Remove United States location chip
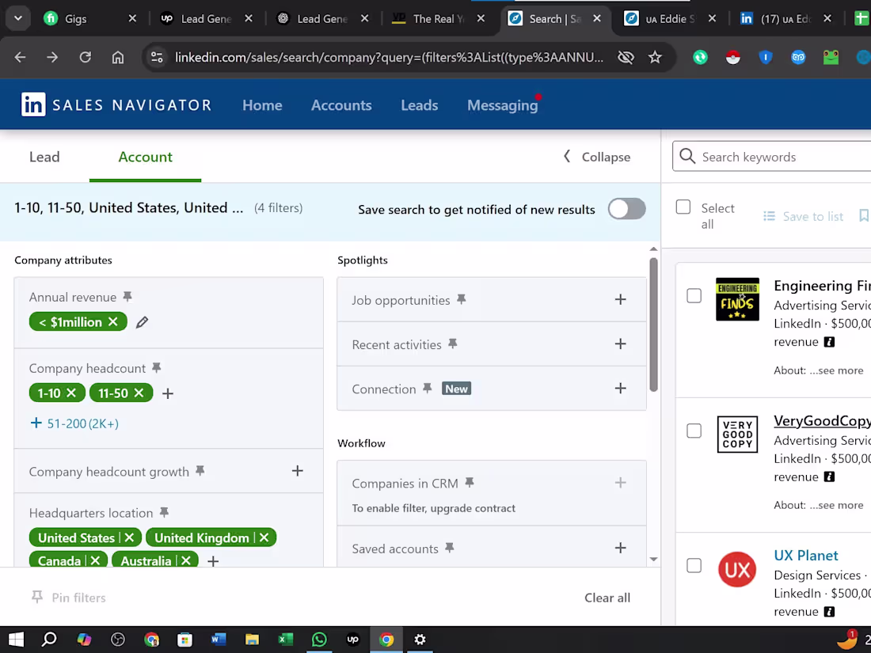The height and width of the screenshot is (653, 871). pos(129,537)
